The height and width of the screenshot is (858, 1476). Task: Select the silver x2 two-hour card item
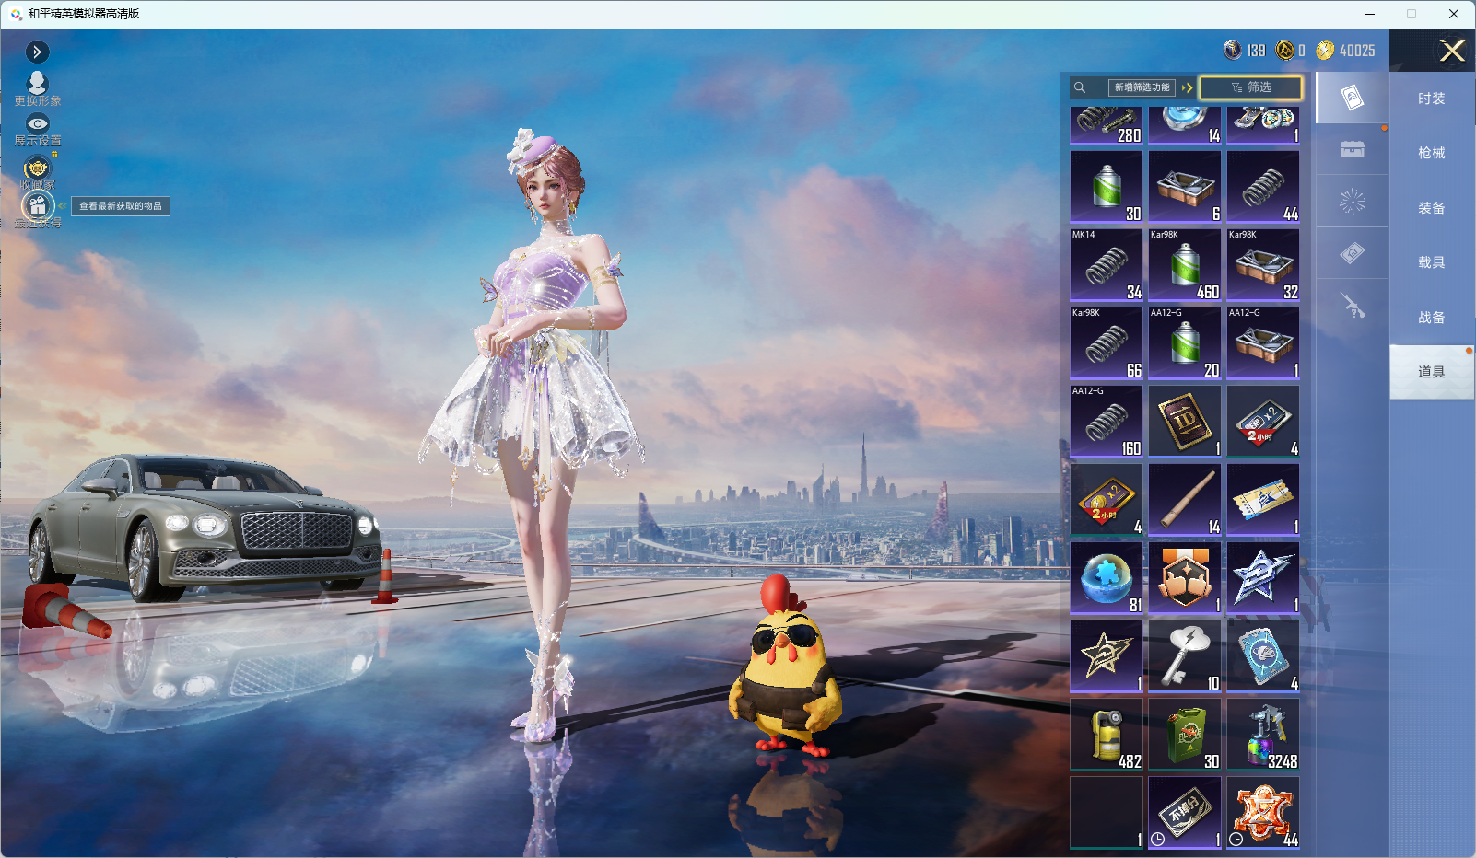coord(1263,422)
